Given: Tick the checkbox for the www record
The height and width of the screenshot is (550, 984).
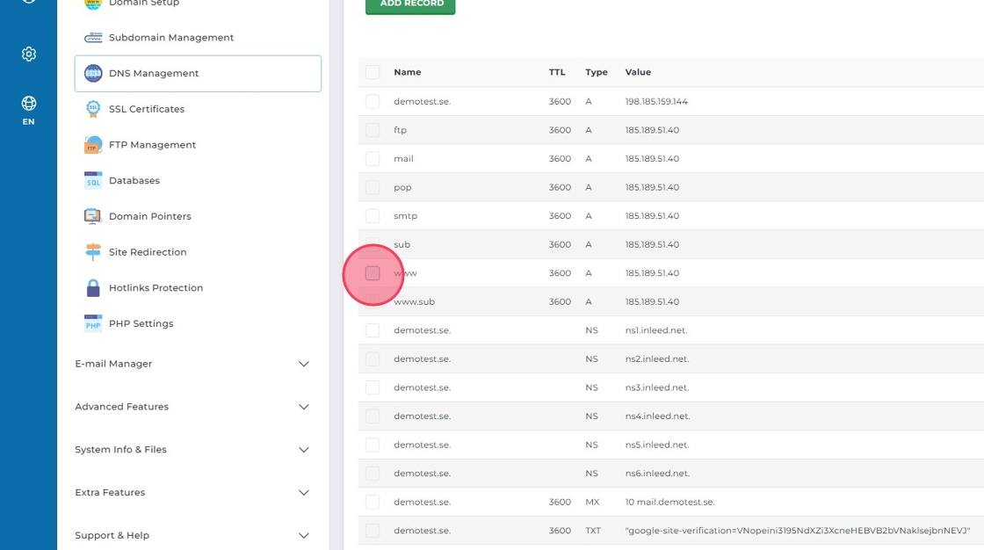Looking at the screenshot, I should tap(373, 273).
